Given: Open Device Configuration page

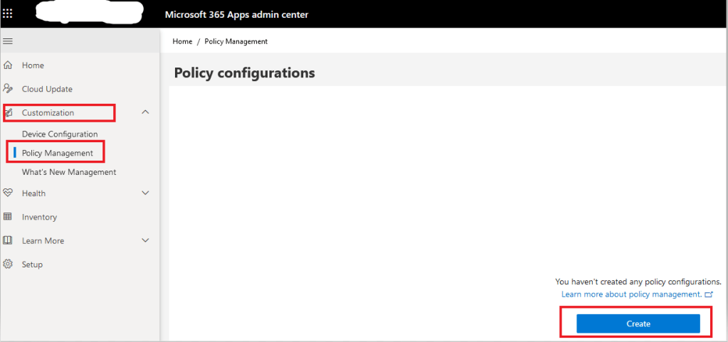Looking at the screenshot, I should click(x=60, y=134).
